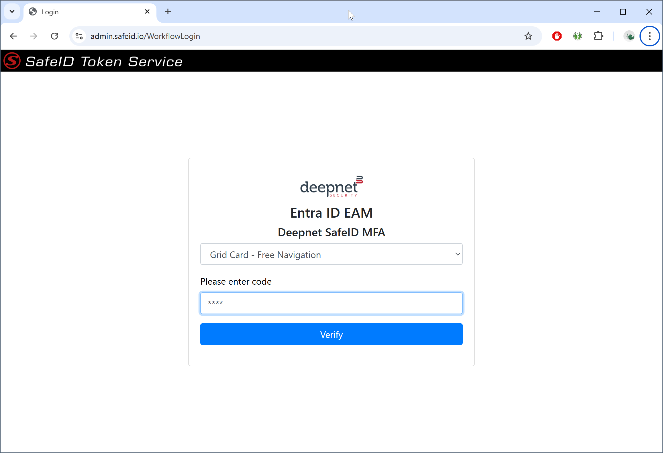Open a new browser tab
This screenshot has width=663, height=453.
[x=168, y=12]
